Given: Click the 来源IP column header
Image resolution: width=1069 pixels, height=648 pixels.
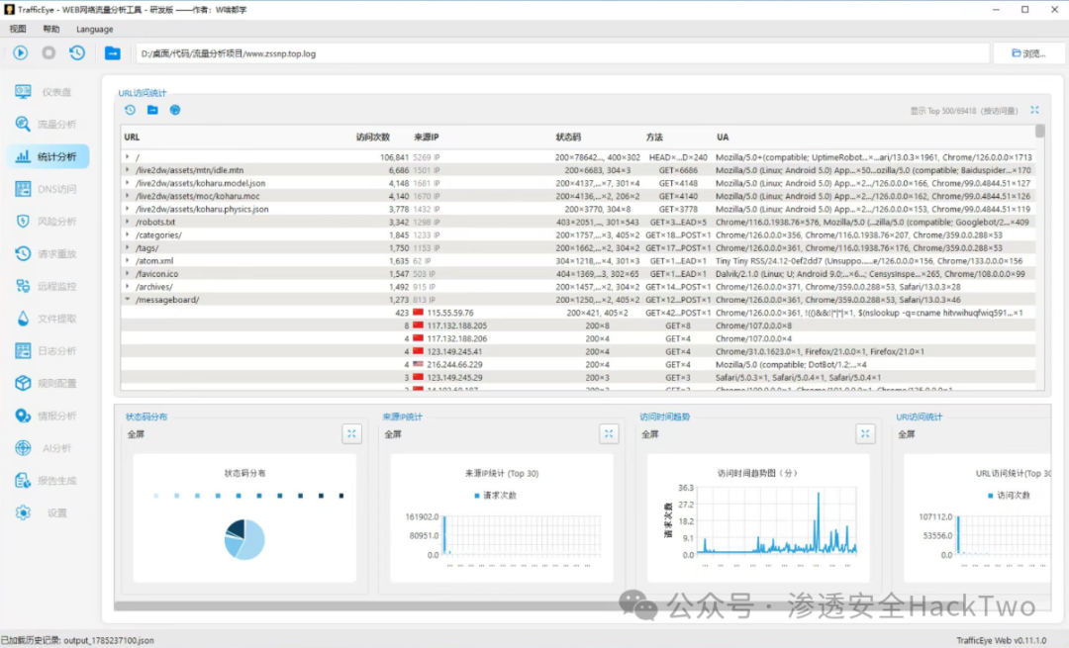Looking at the screenshot, I should click(426, 137).
